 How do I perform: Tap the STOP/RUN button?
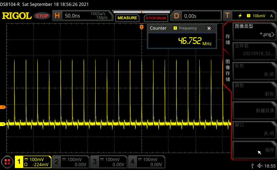pos(156,18)
